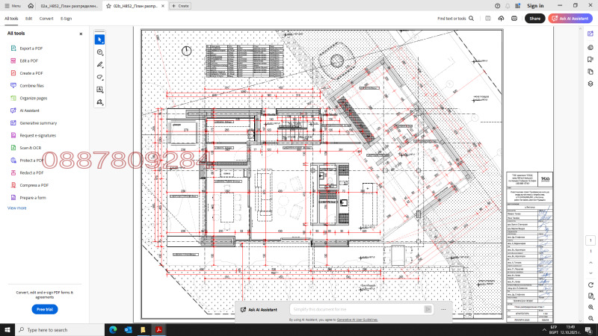Click the zoom magnifier tool
The image size is (598, 336).
coord(100,52)
